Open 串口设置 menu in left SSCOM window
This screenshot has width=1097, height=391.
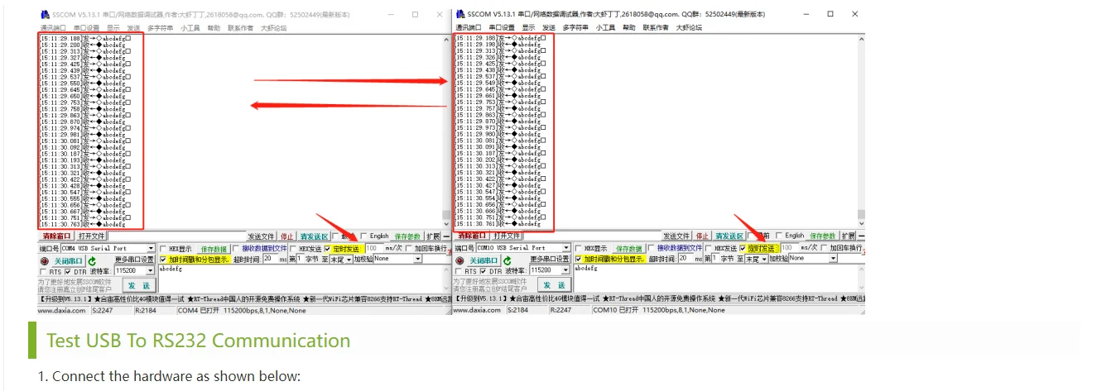(x=86, y=27)
